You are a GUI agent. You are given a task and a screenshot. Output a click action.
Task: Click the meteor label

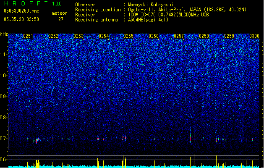[60, 13]
